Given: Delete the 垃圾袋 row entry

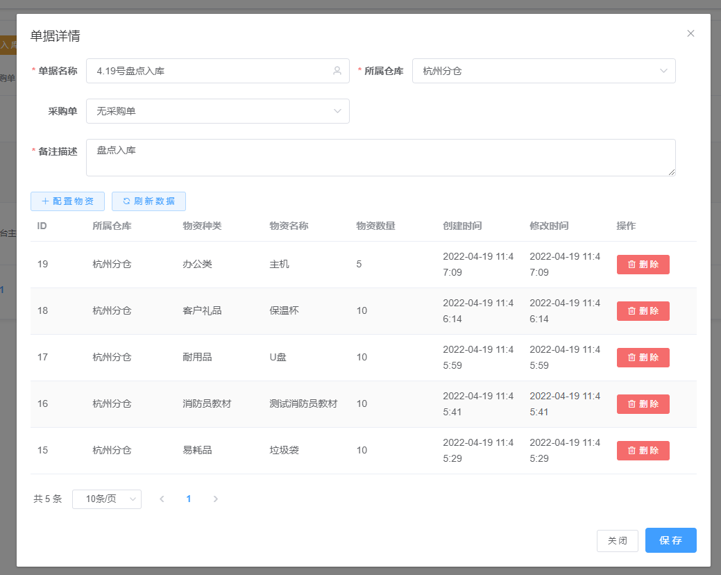Looking at the screenshot, I should tap(643, 451).
